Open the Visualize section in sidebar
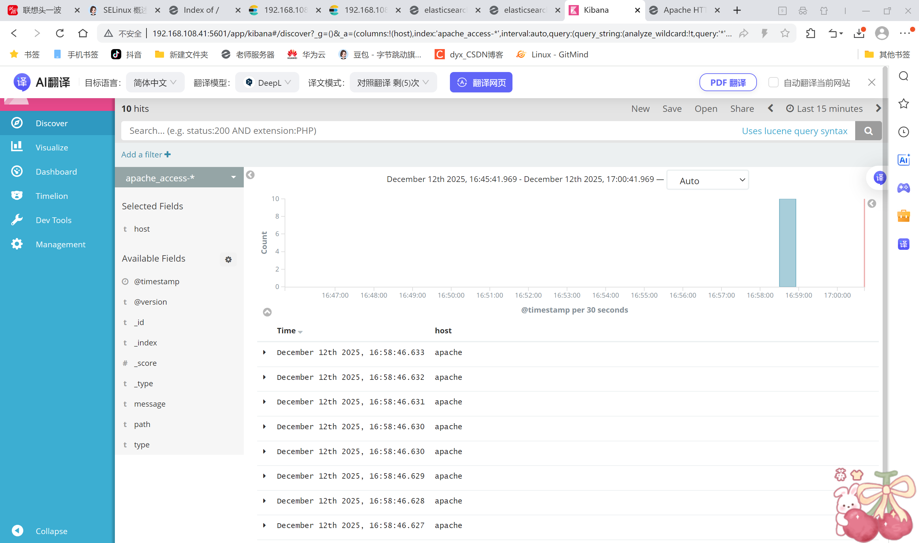This screenshot has height=543, width=919. pyautogui.click(x=51, y=148)
